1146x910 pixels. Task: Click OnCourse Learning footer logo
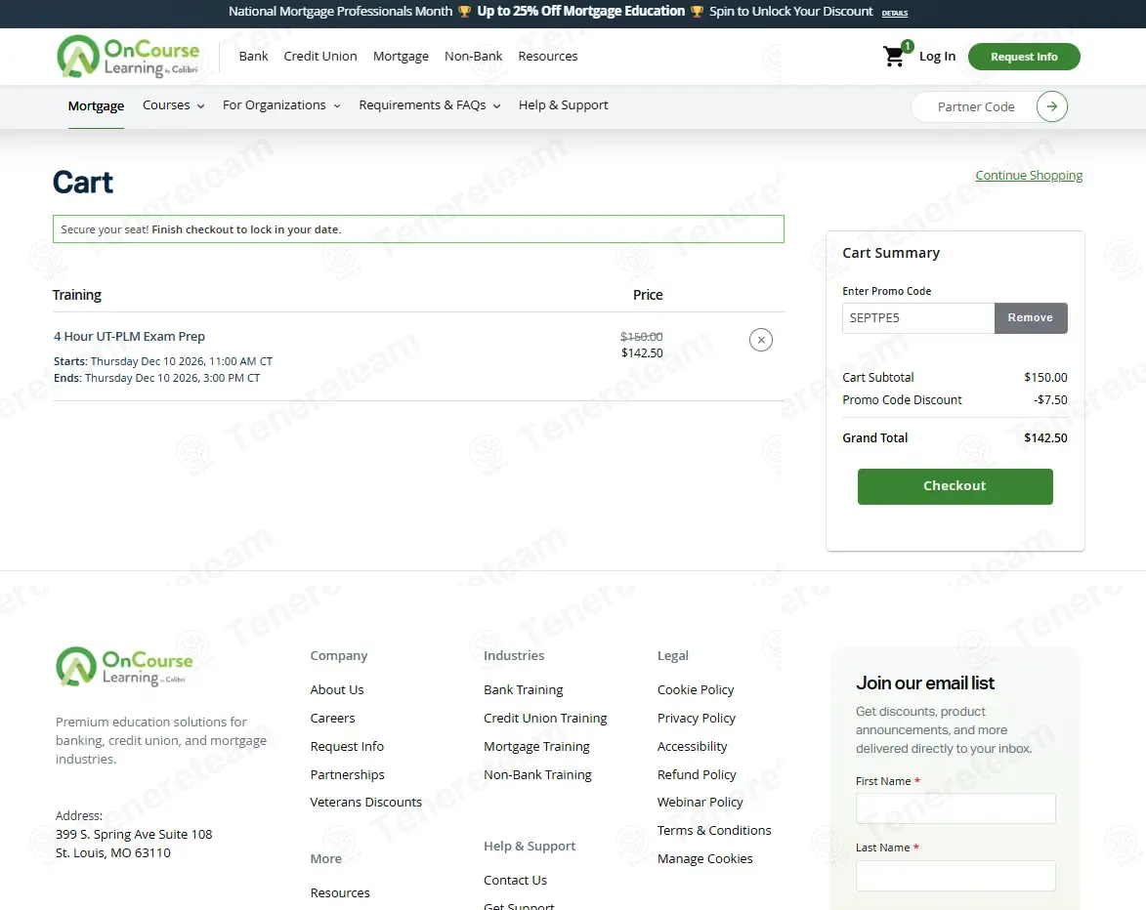[124, 667]
